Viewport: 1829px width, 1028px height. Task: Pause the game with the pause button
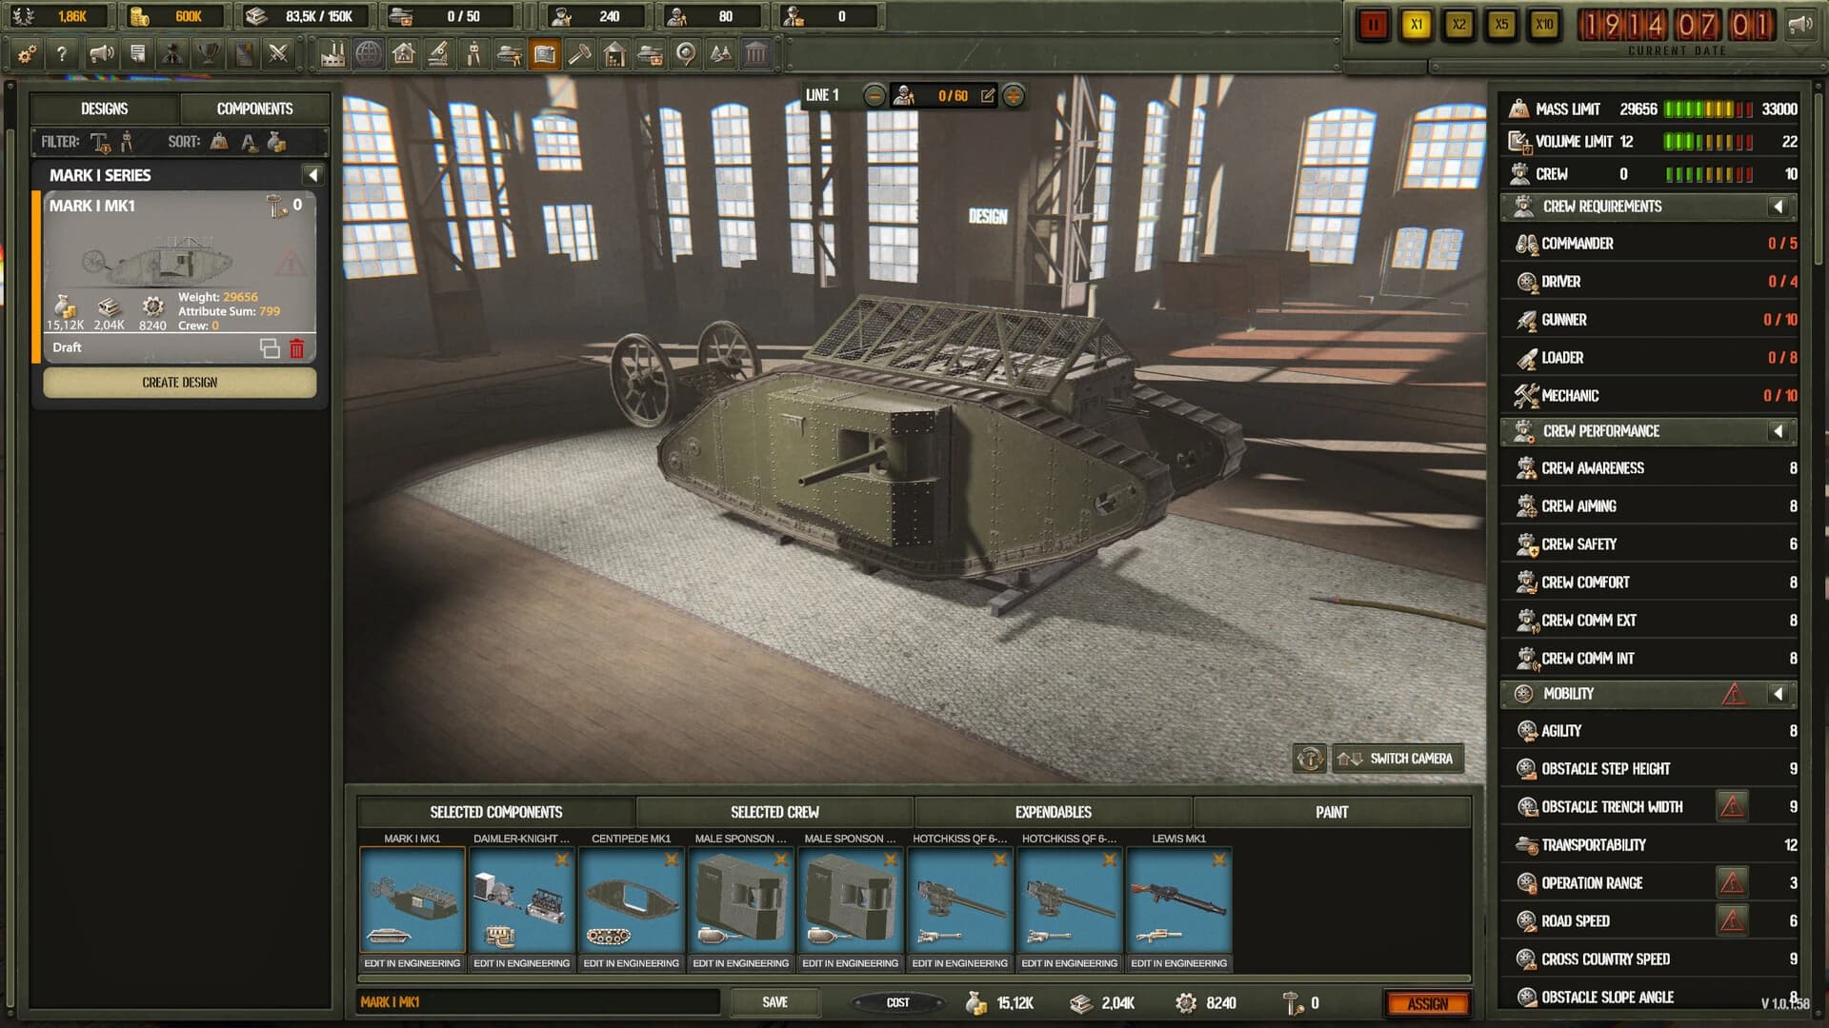click(1375, 26)
